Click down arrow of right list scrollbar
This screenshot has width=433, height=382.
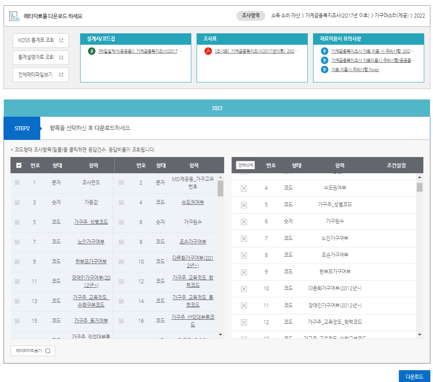pyautogui.click(x=419, y=335)
